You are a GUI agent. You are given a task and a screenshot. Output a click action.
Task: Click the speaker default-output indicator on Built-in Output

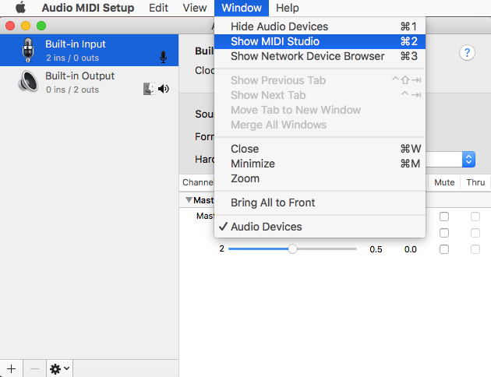pyautogui.click(x=164, y=89)
